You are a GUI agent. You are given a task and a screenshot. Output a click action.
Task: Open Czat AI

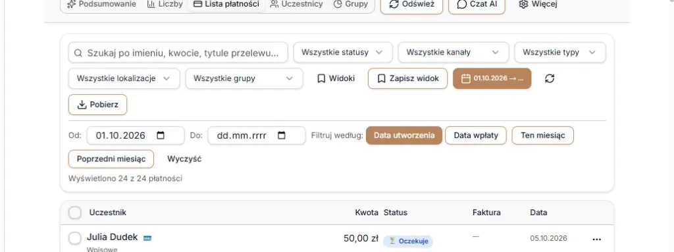[477, 5]
